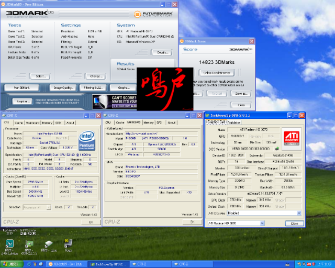Click the GPU-Z title bar icon
The height and width of the screenshot is (268, 335).
click(x=207, y=115)
